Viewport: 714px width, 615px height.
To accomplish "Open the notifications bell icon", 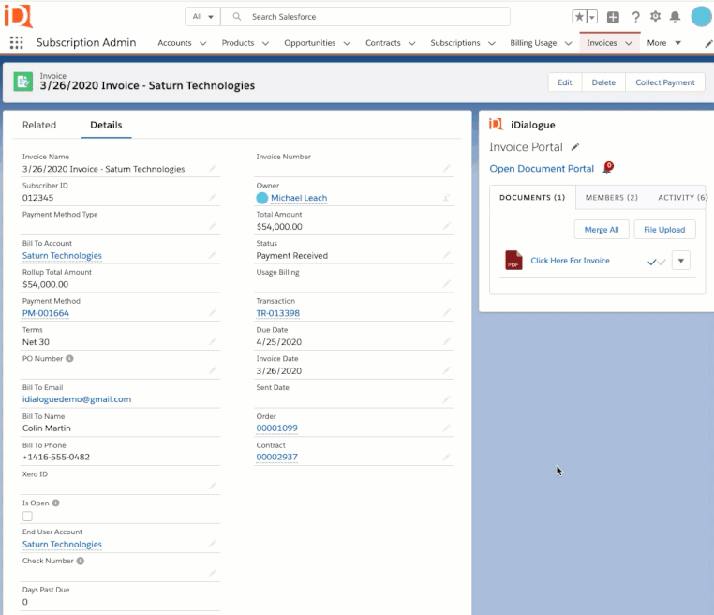I will [675, 17].
